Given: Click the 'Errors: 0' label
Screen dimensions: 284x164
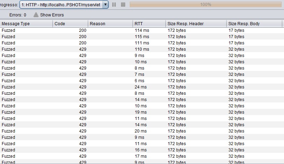Looking at the screenshot, I should tap(18, 15).
